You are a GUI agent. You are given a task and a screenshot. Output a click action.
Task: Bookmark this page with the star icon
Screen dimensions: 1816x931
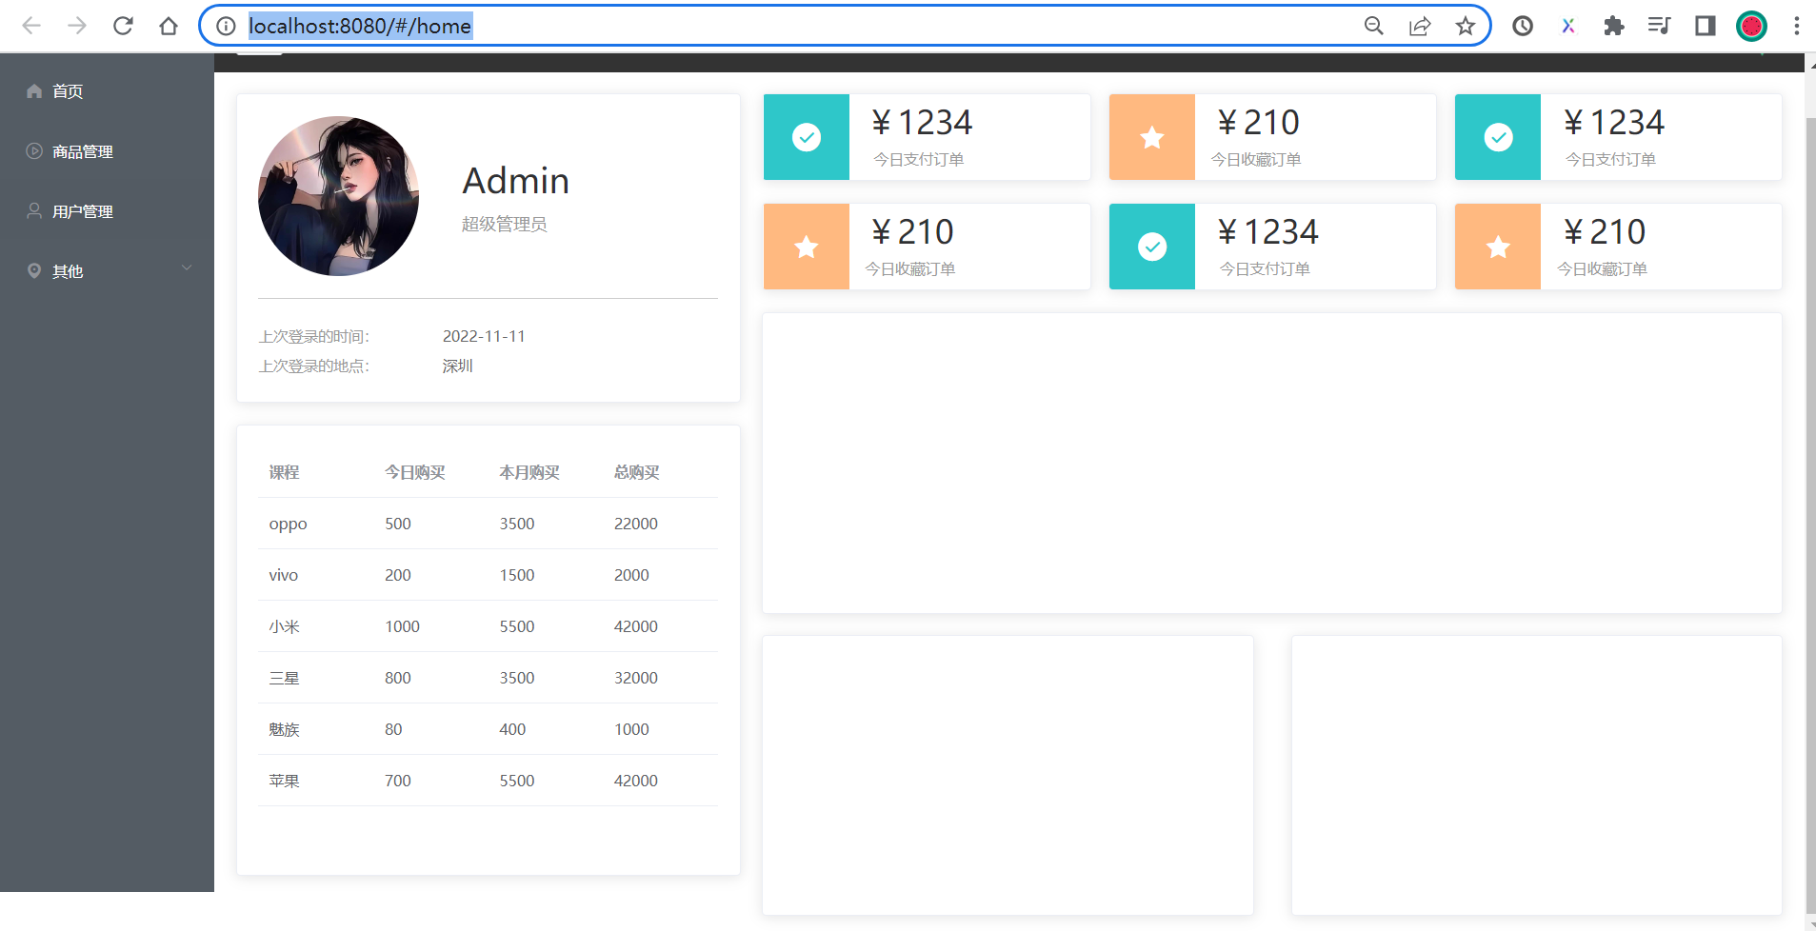[x=1466, y=26]
